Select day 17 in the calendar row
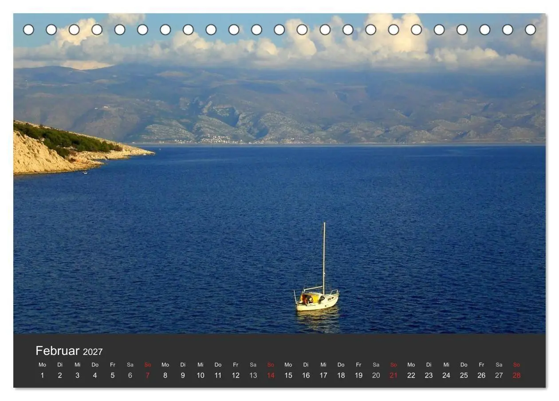Screen dimensions: 559x401 coord(323,375)
